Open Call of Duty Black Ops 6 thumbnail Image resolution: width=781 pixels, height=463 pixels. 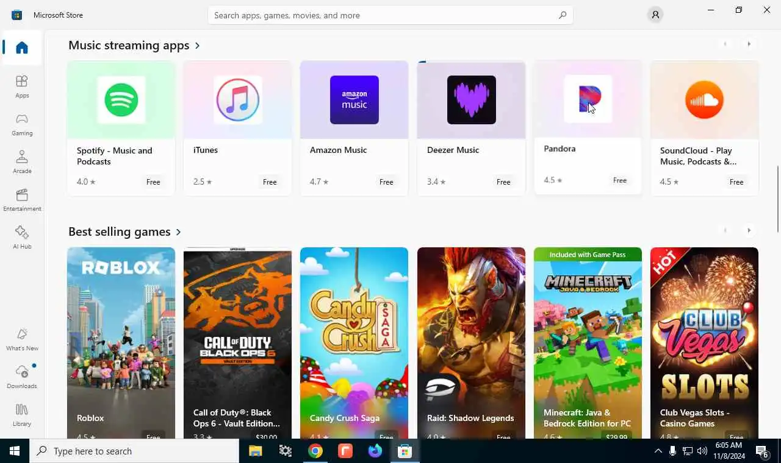coord(238,342)
